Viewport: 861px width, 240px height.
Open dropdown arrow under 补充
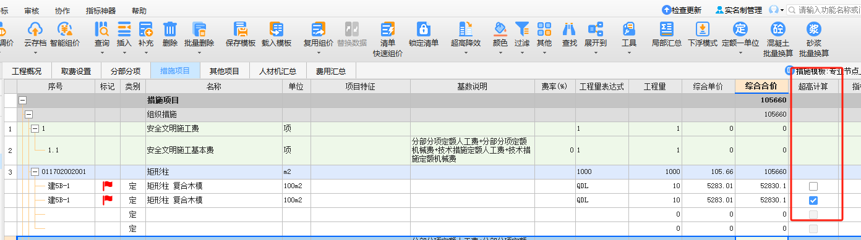(x=146, y=53)
